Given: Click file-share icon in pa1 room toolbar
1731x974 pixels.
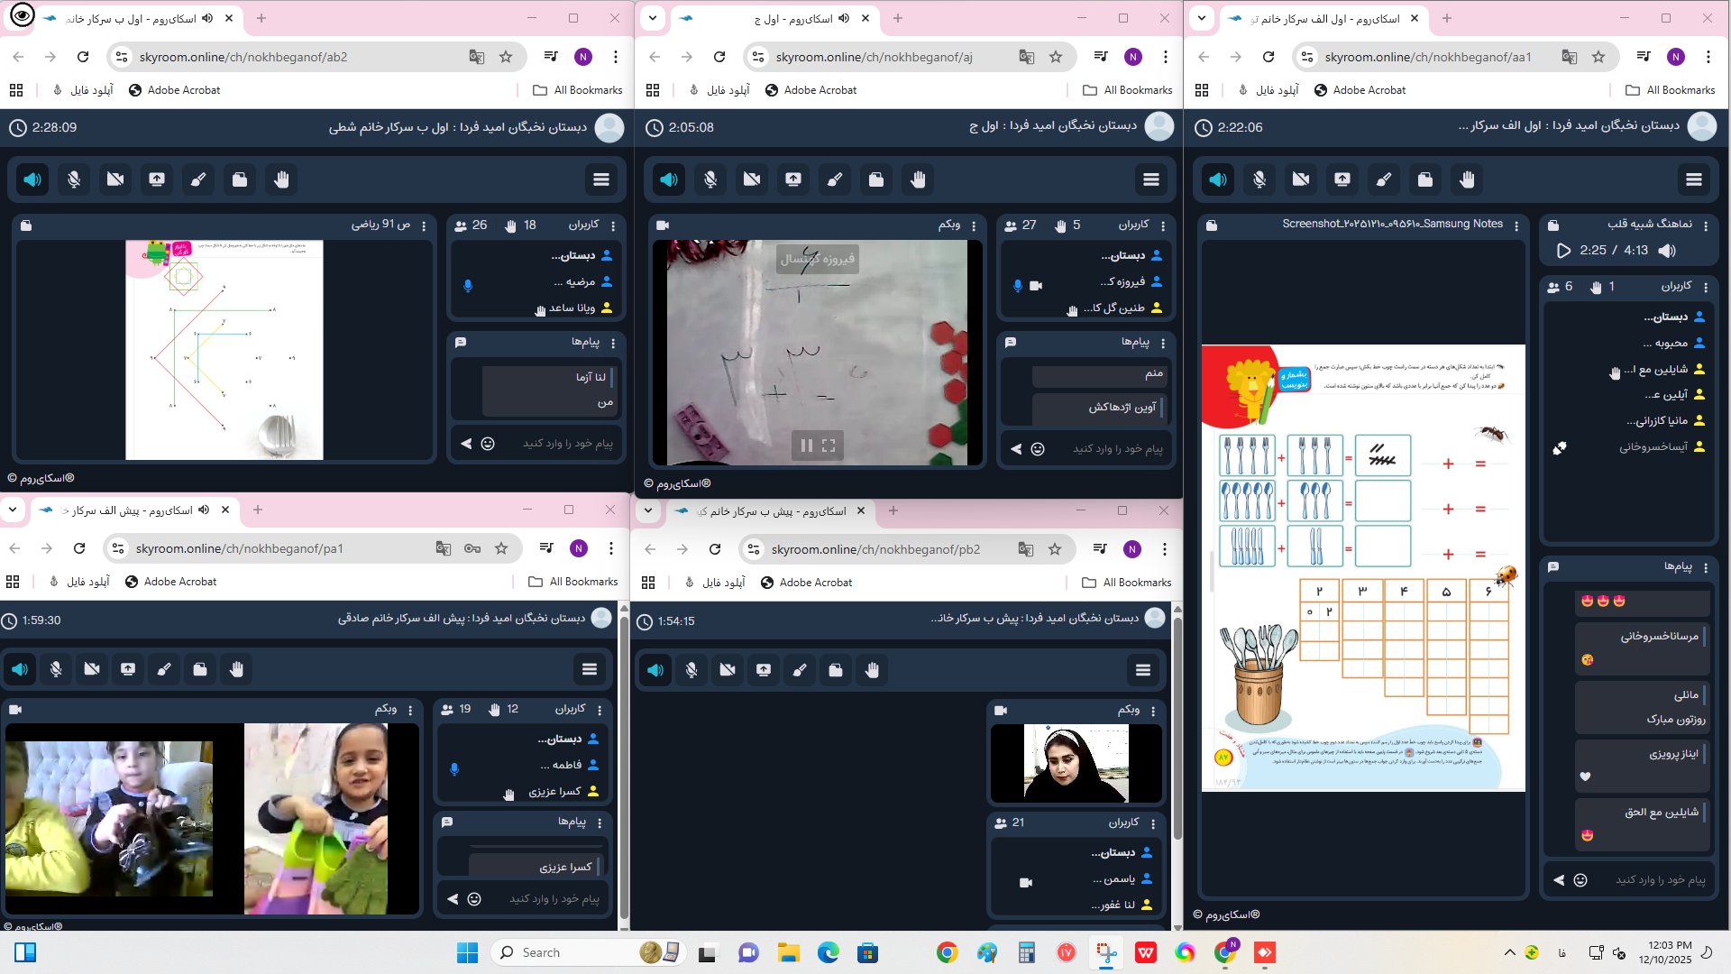Looking at the screenshot, I should [x=200, y=669].
